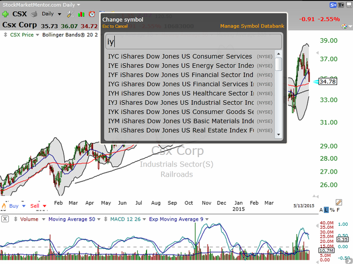Click the 34.78 current price marker

328,82
